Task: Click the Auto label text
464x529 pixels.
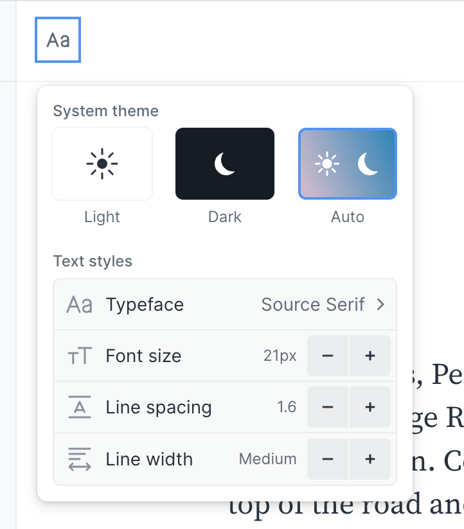Action: pyautogui.click(x=348, y=216)
